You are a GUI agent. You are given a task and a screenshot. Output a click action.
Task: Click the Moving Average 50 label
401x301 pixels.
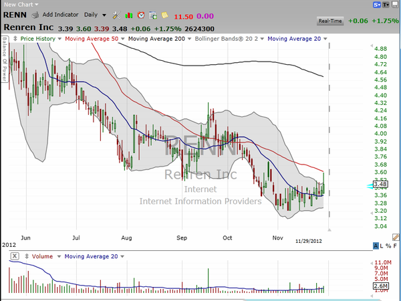[x=92, y=39]
